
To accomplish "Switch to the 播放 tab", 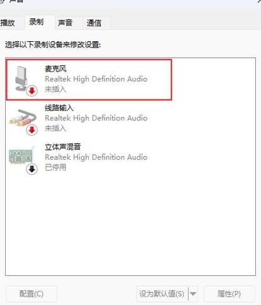I will [x=8, y=23].
